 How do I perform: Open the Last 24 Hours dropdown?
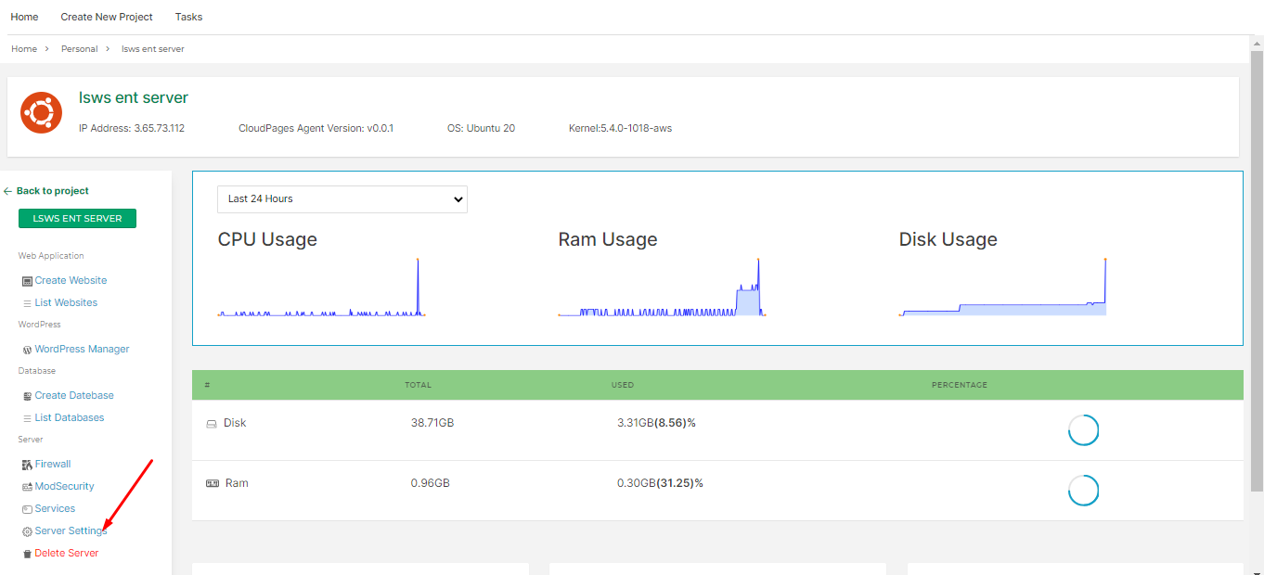(342, 198)
